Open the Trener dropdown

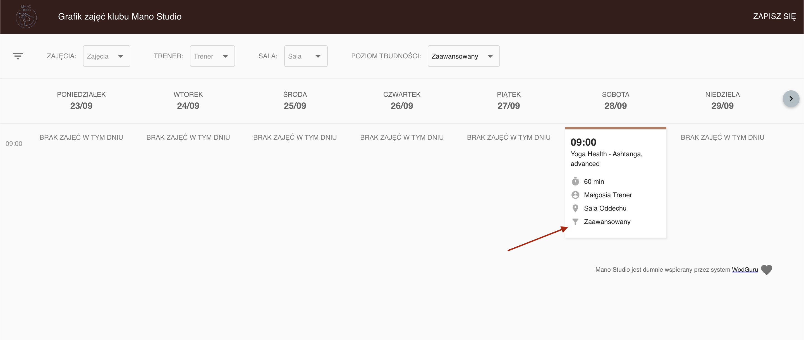click(212, 56)
